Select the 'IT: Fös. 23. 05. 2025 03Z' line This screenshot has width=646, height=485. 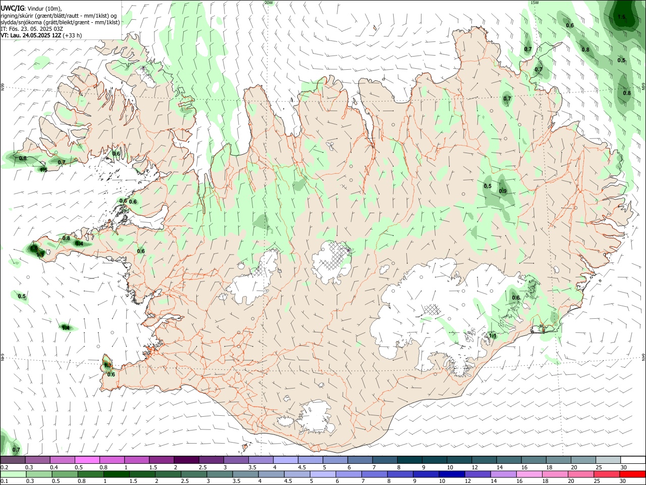(x=31, y=29)
